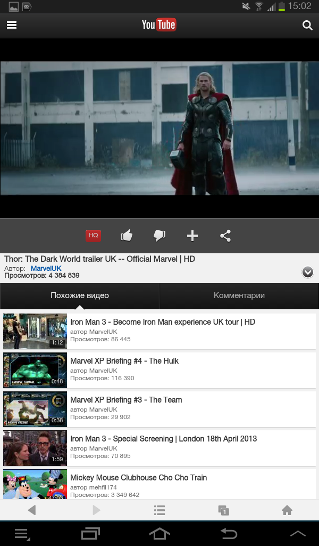Dislike the video with thumbs down
Image resolution: width=319 pixels, height=546 pixels.
159,236
